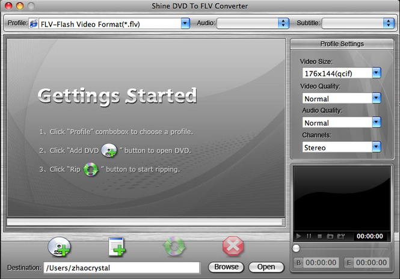
Task: Set the begin marker B
Action: (x=299, y=263)
